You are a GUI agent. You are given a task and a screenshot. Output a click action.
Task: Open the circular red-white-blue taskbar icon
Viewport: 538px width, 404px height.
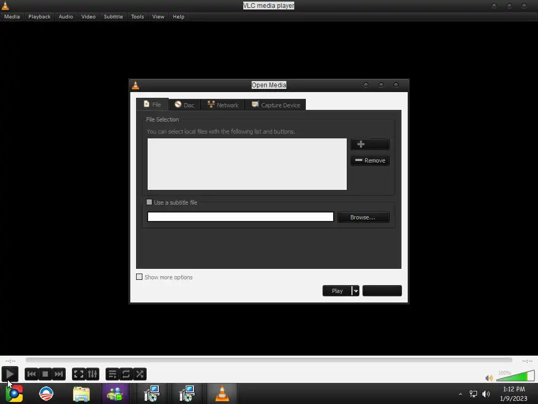tap(46, 393)
